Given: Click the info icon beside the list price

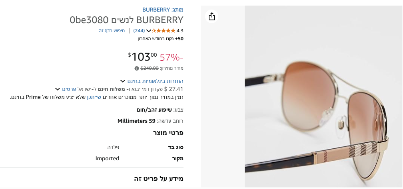Looking at the screenshot, I should [x=137, y=68].
